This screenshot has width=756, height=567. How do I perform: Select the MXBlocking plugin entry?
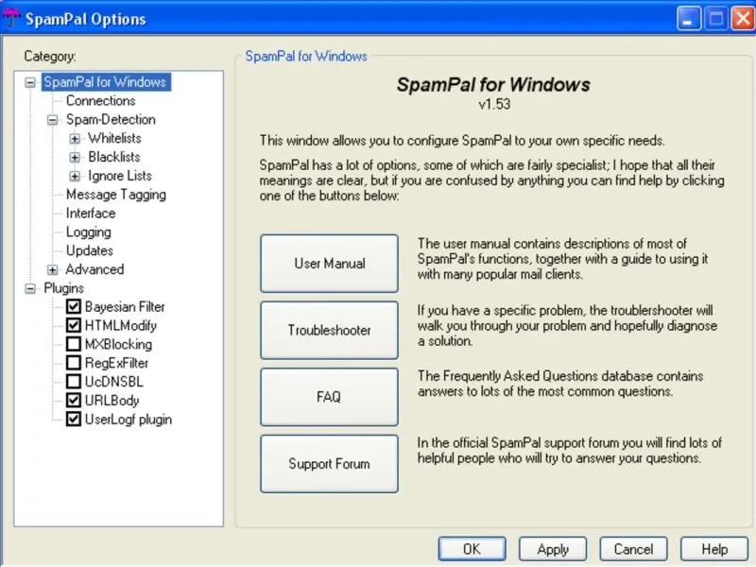pyautogui.click(x=119, y=344)
